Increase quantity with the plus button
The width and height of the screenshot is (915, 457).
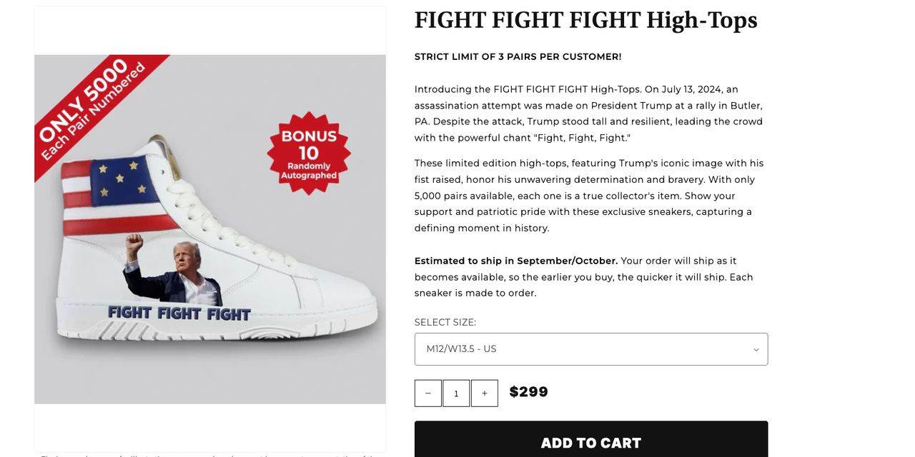point(485,393)
